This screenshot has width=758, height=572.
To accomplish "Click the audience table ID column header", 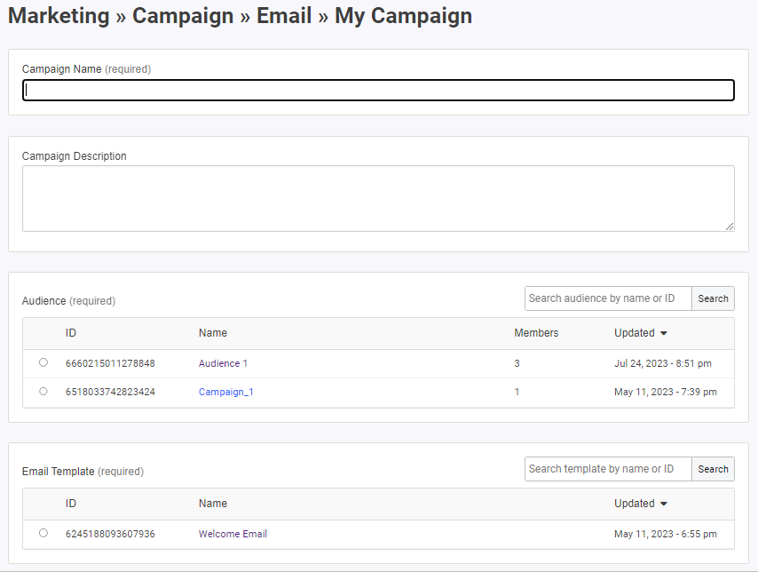I will (x=71, y=333).
